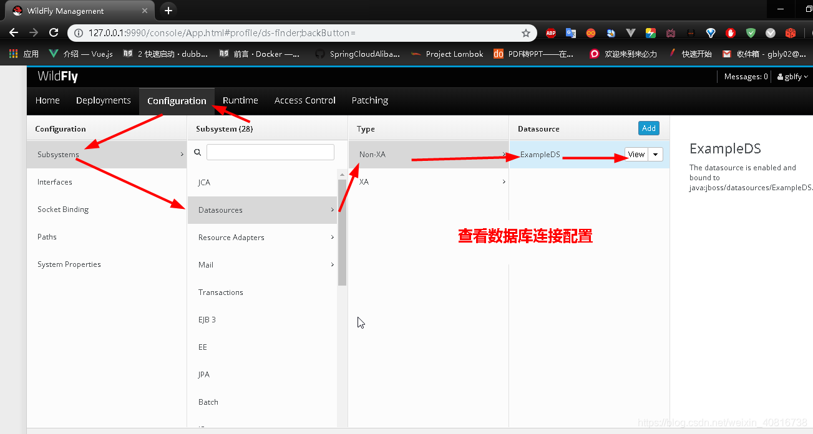Screen dimensions: 813x434
Task: Open the Vue.js introduction bookmark
Action: click(x=80, y=54)
